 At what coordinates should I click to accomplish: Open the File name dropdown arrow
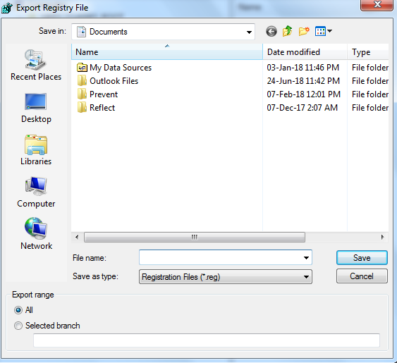pos(306,258)
